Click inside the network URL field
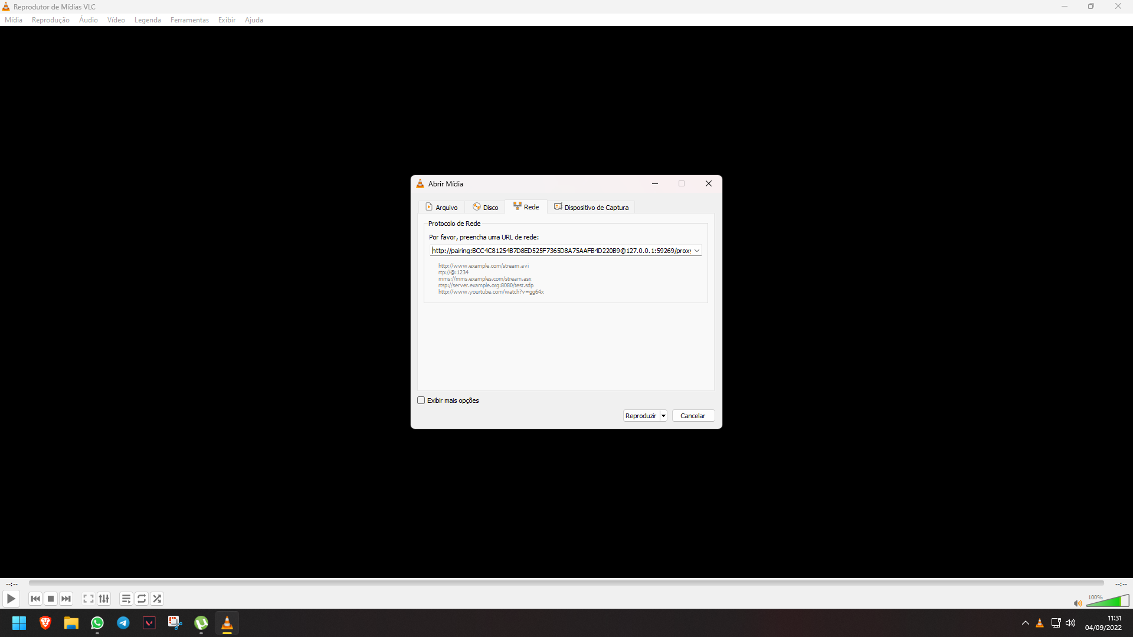1133x637 pixels. (x=561, y=251)
